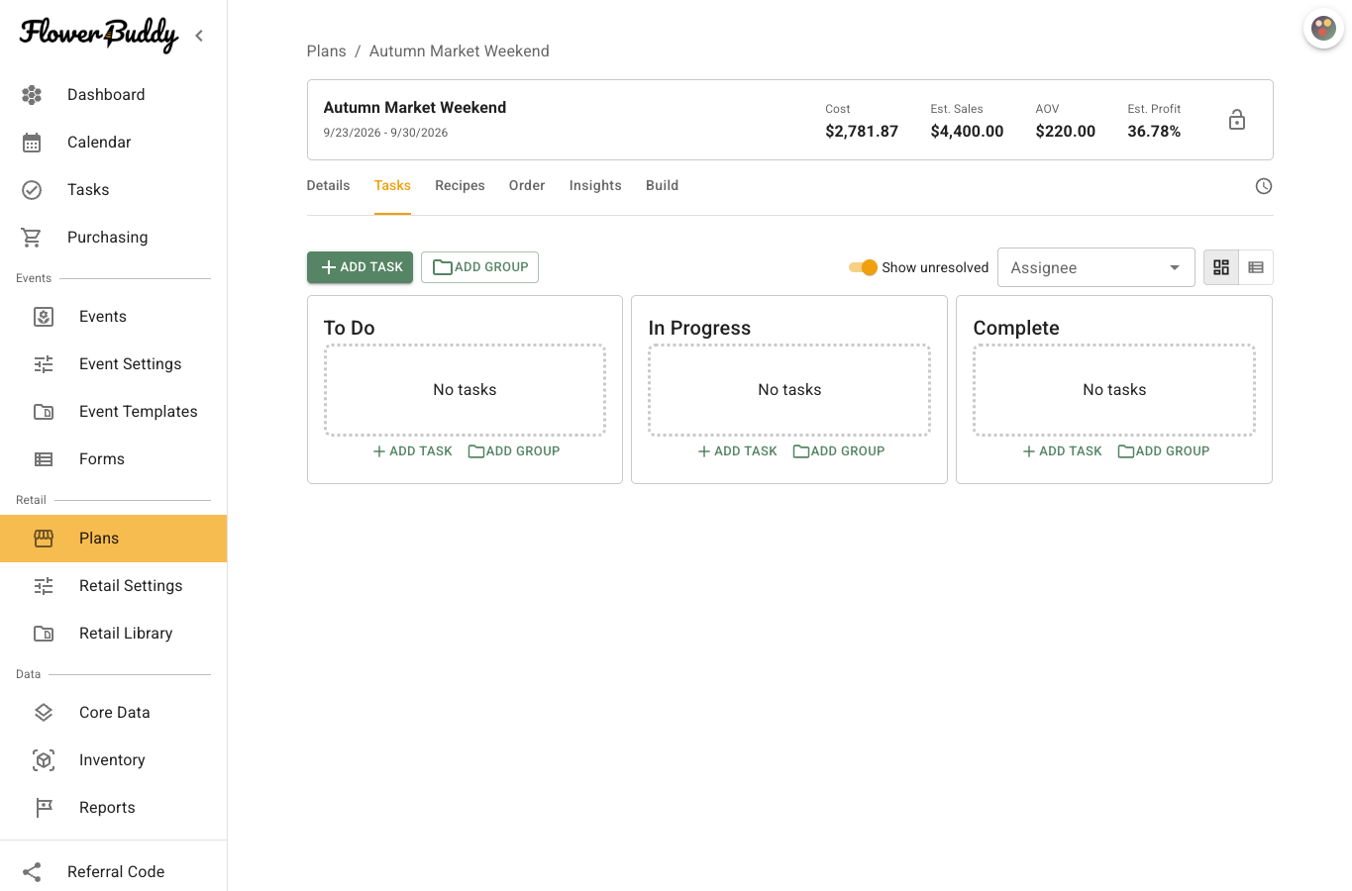Screen dimensions: 1352x891
Task: Click the Inventory box icon
Action: (x=44, y=760)
